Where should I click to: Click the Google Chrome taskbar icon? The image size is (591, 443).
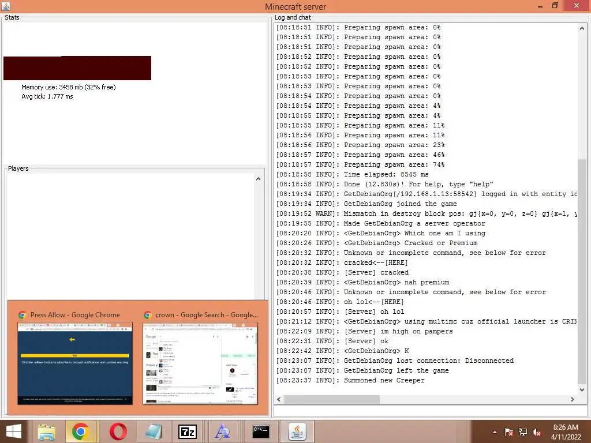point(80,431)
